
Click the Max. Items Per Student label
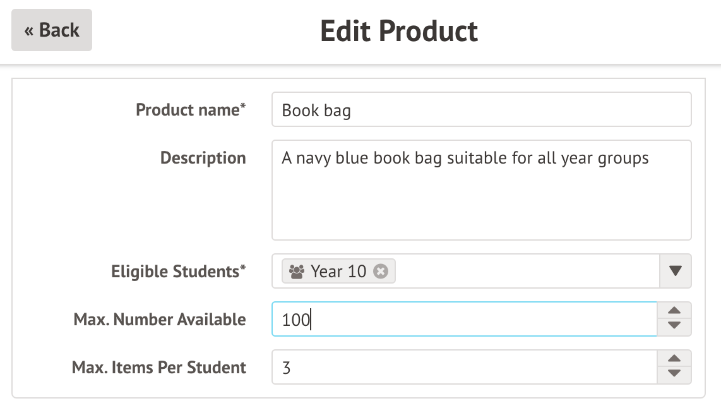tap(158, 368)
